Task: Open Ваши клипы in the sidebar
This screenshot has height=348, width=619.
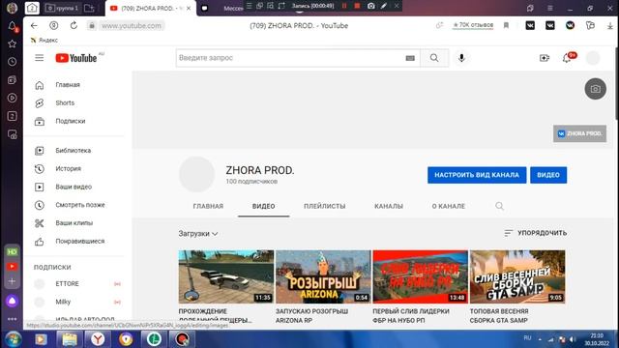Action: coord(74,223)
